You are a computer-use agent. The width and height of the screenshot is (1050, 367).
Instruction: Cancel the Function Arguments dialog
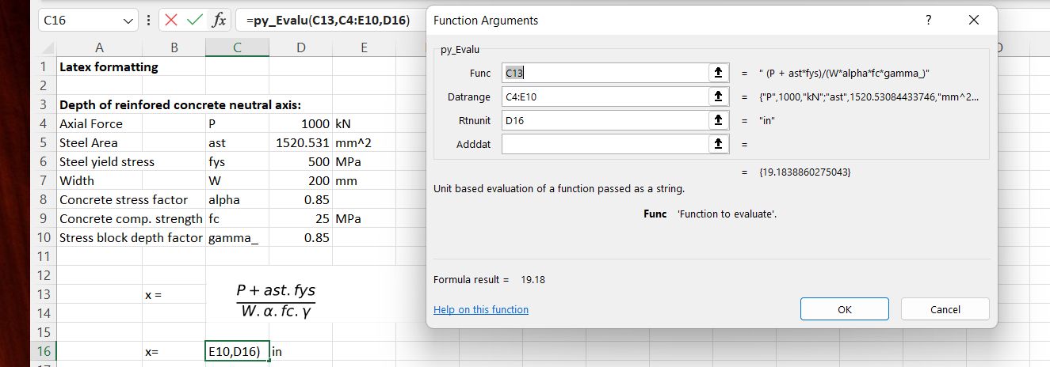945,309
